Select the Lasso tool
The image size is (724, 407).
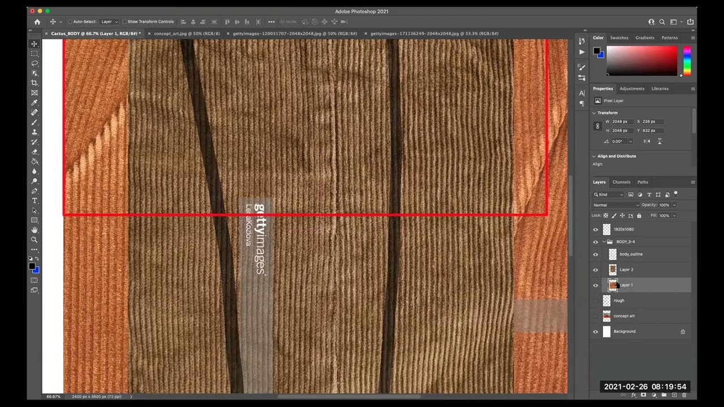click(35, 63)
